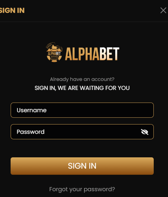The image size is (168, 197).
Task: Click the ALPHABET wordmark logo
Action: pyautogui.click(x=92, y=54)
